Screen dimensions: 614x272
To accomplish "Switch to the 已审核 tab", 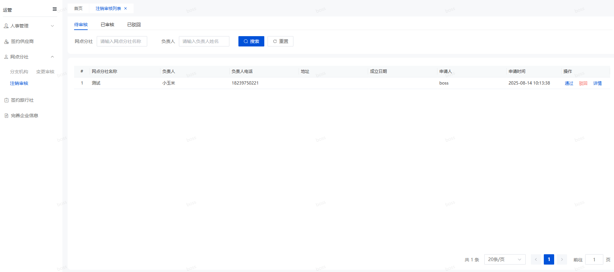I will click(x=107, y=25).
